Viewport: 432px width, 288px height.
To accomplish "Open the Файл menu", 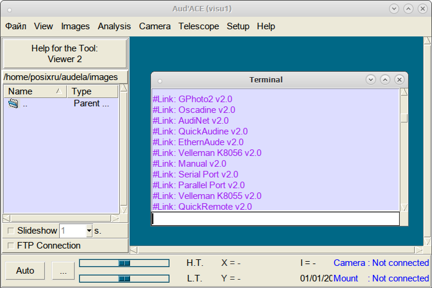I will (16, 26).
